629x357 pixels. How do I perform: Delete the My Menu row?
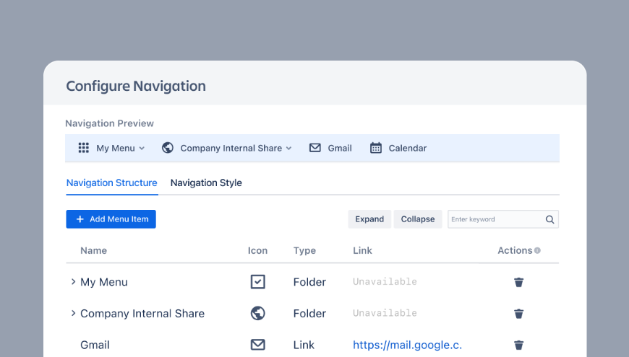[x=518, y=282]
